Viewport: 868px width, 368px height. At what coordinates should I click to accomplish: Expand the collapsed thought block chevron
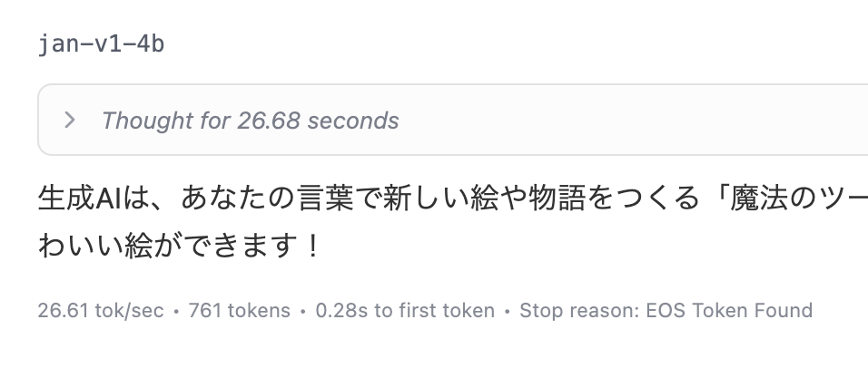pos(69,120)
